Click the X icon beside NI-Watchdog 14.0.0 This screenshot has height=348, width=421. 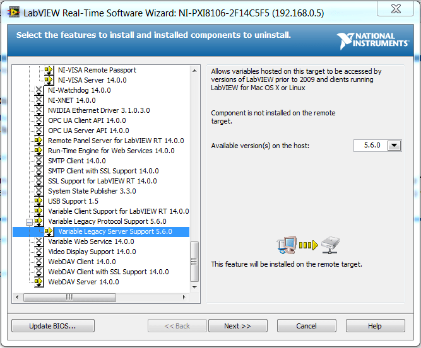[x=39, y=90]
